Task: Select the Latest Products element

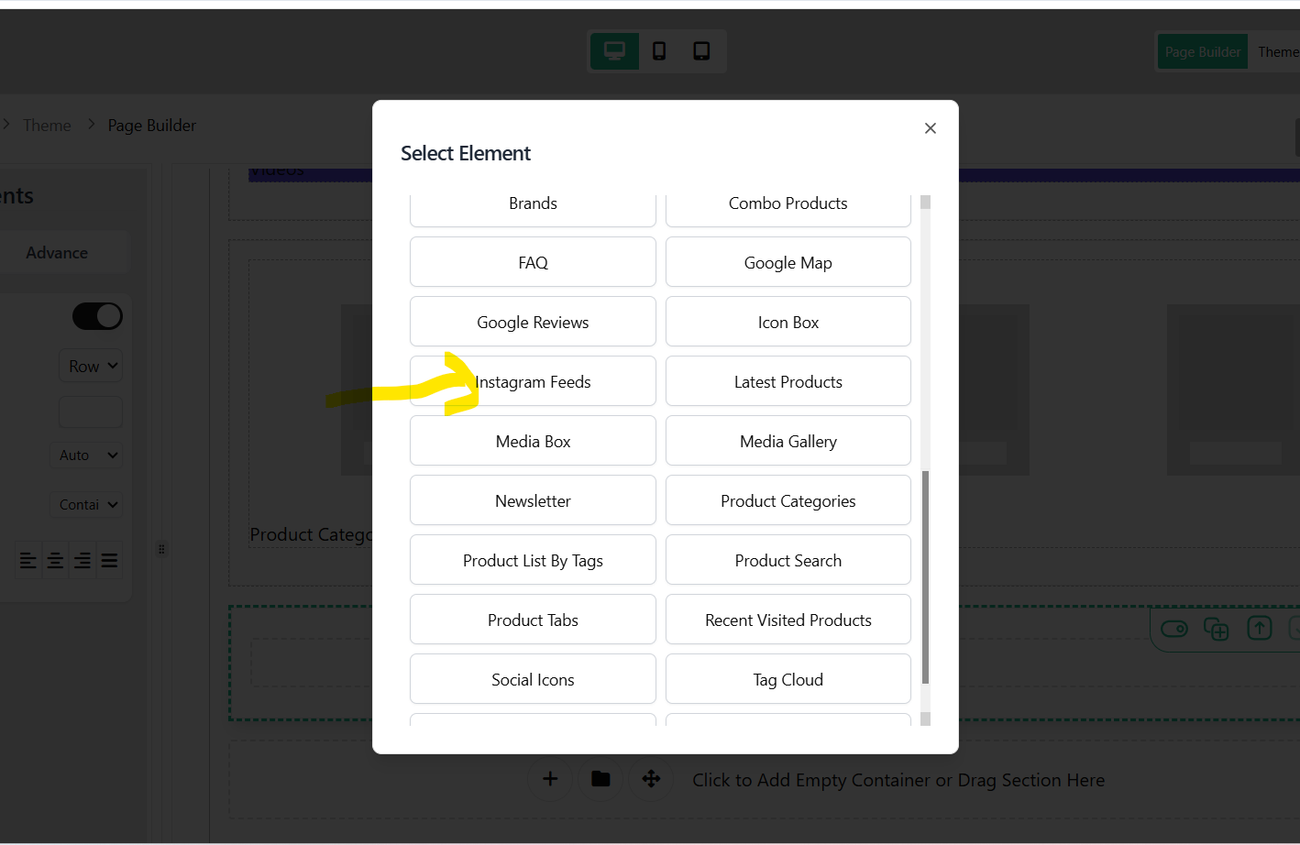Action: 788,381
